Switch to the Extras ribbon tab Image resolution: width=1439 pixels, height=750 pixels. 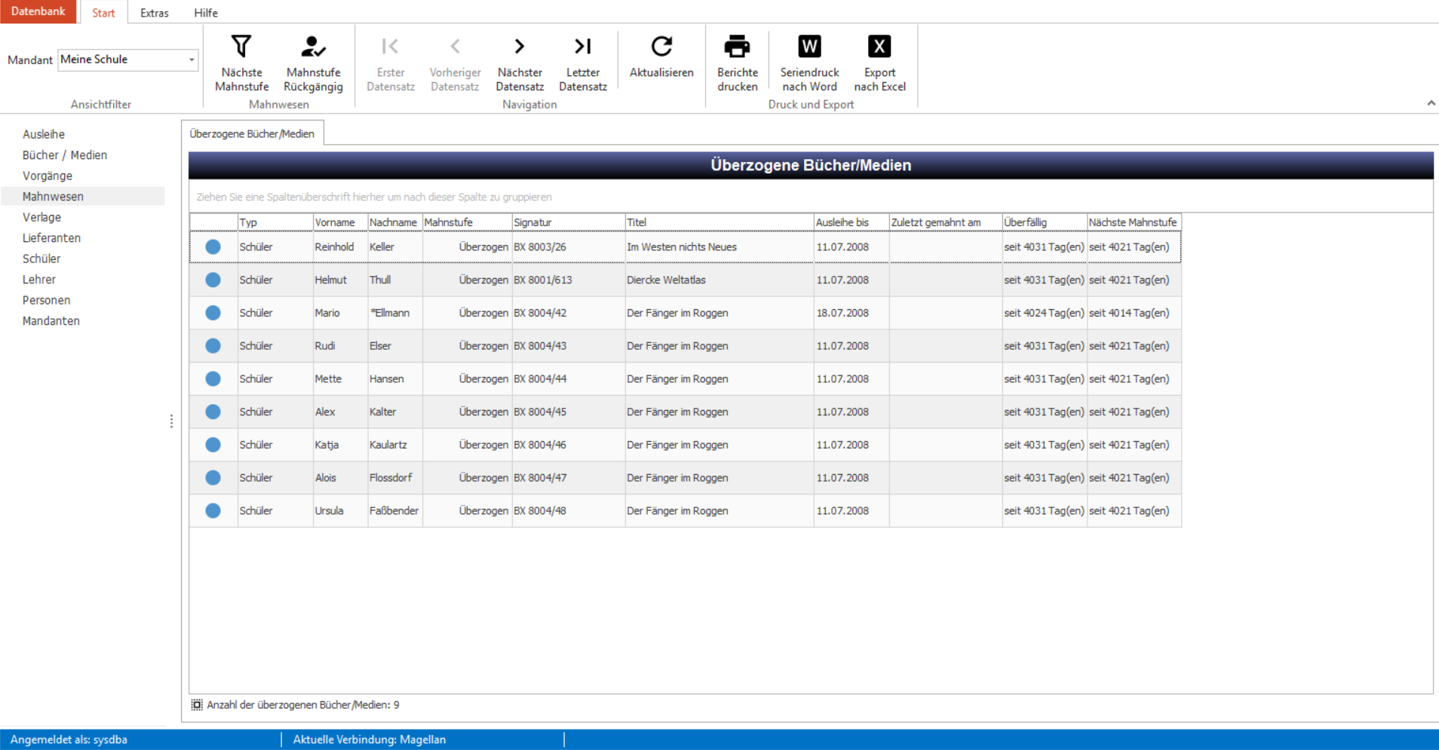pos(155,13)
